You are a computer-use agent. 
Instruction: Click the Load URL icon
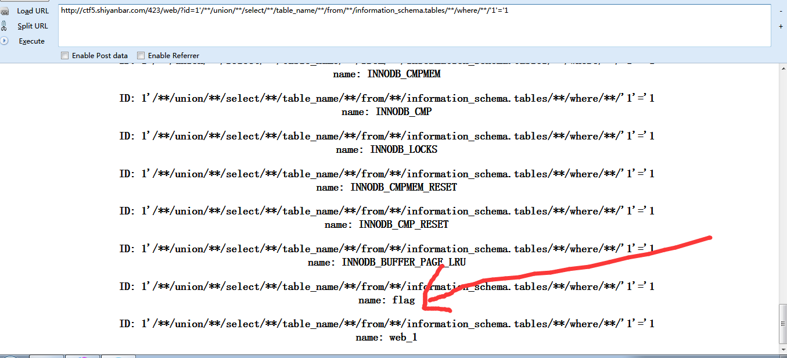tap(4, 11)
